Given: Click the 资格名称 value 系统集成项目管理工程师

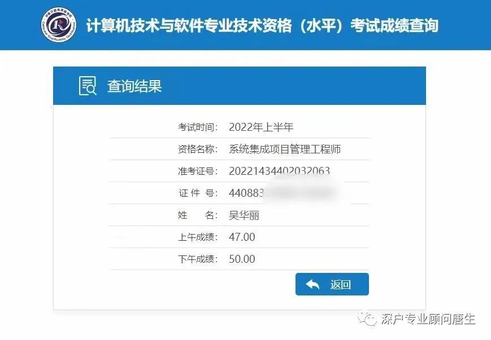Looking at the screenshot, I should 285,149.
